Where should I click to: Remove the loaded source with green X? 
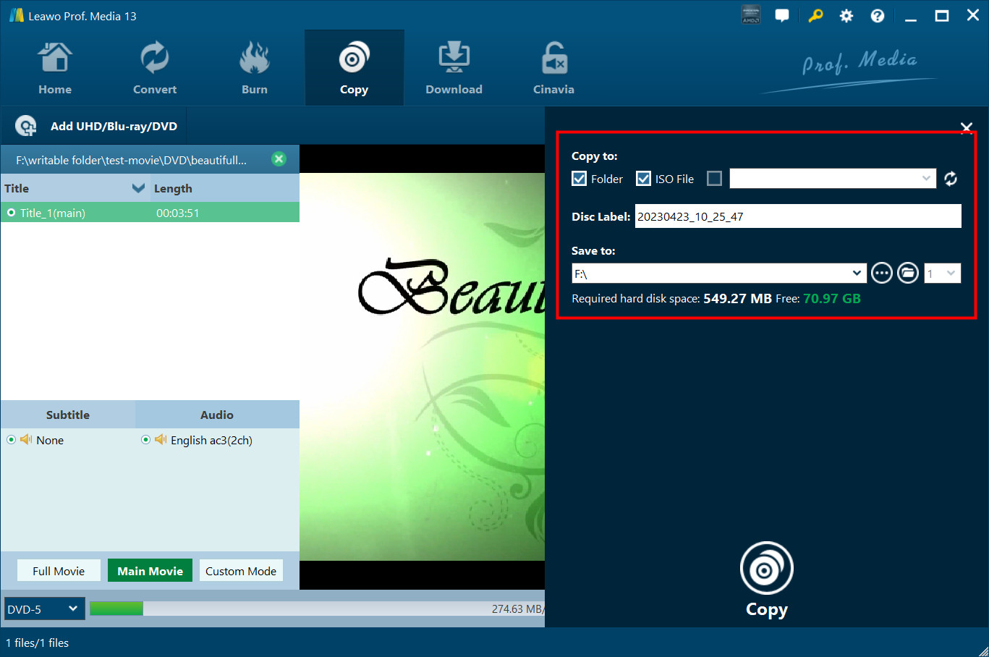pos(279,159)
